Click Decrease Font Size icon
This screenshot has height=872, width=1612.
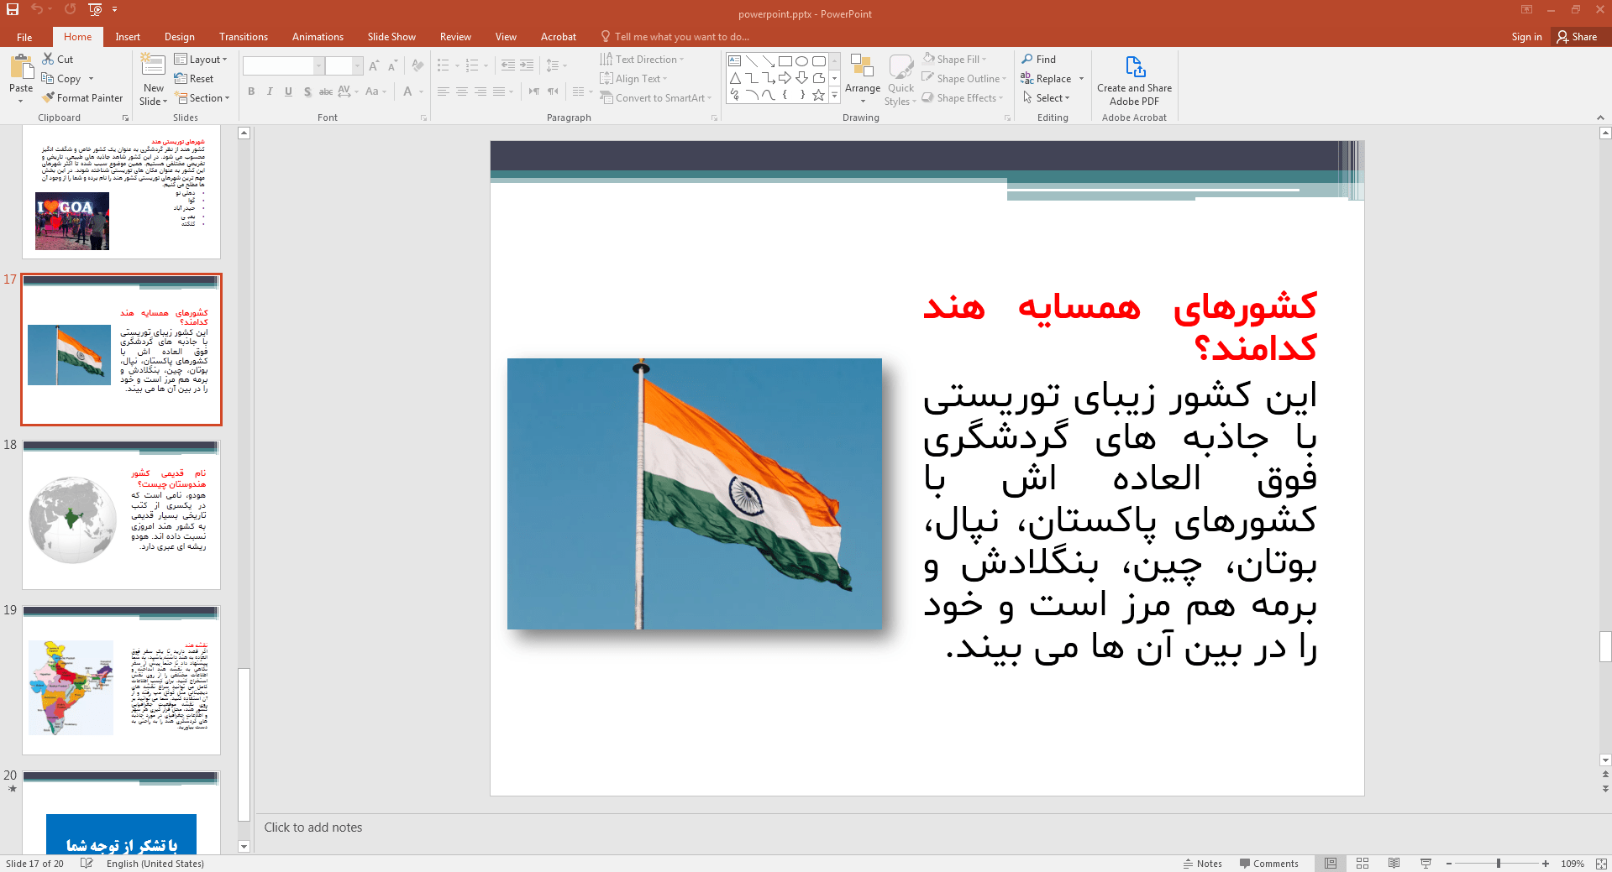[392, 65]
